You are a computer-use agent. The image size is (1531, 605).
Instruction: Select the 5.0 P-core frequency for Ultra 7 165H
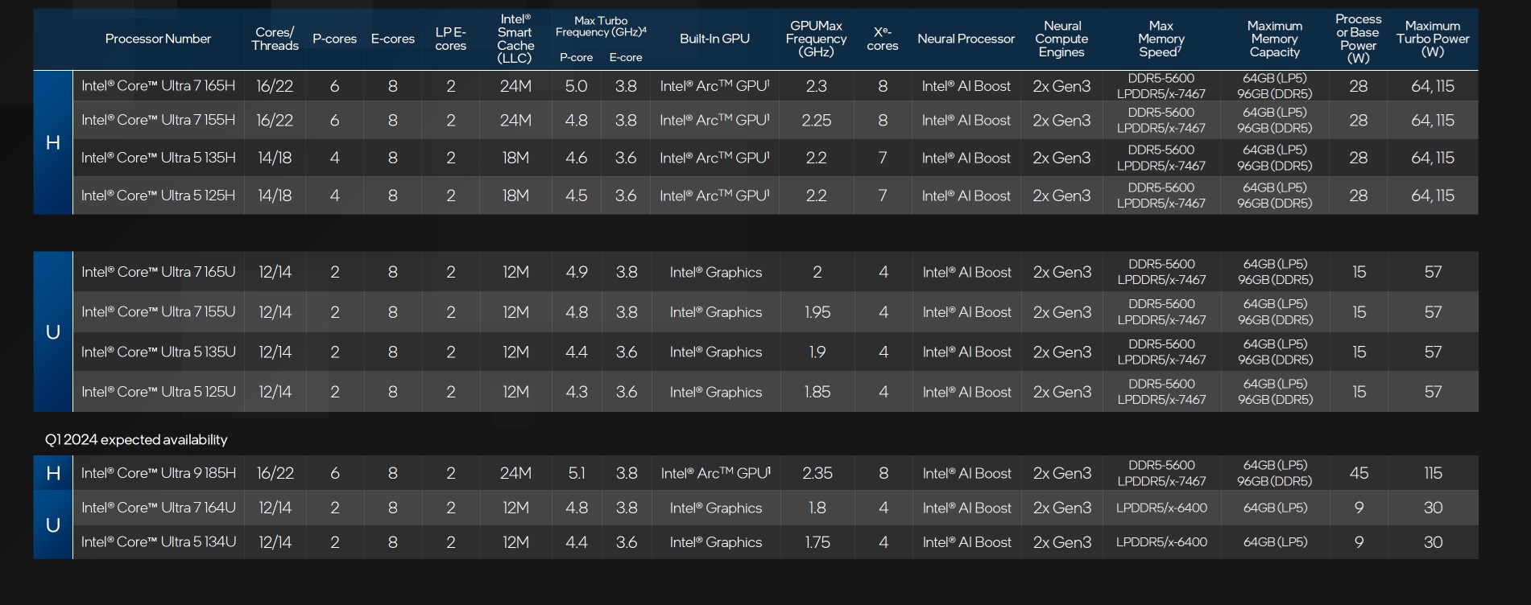point(576,86)
